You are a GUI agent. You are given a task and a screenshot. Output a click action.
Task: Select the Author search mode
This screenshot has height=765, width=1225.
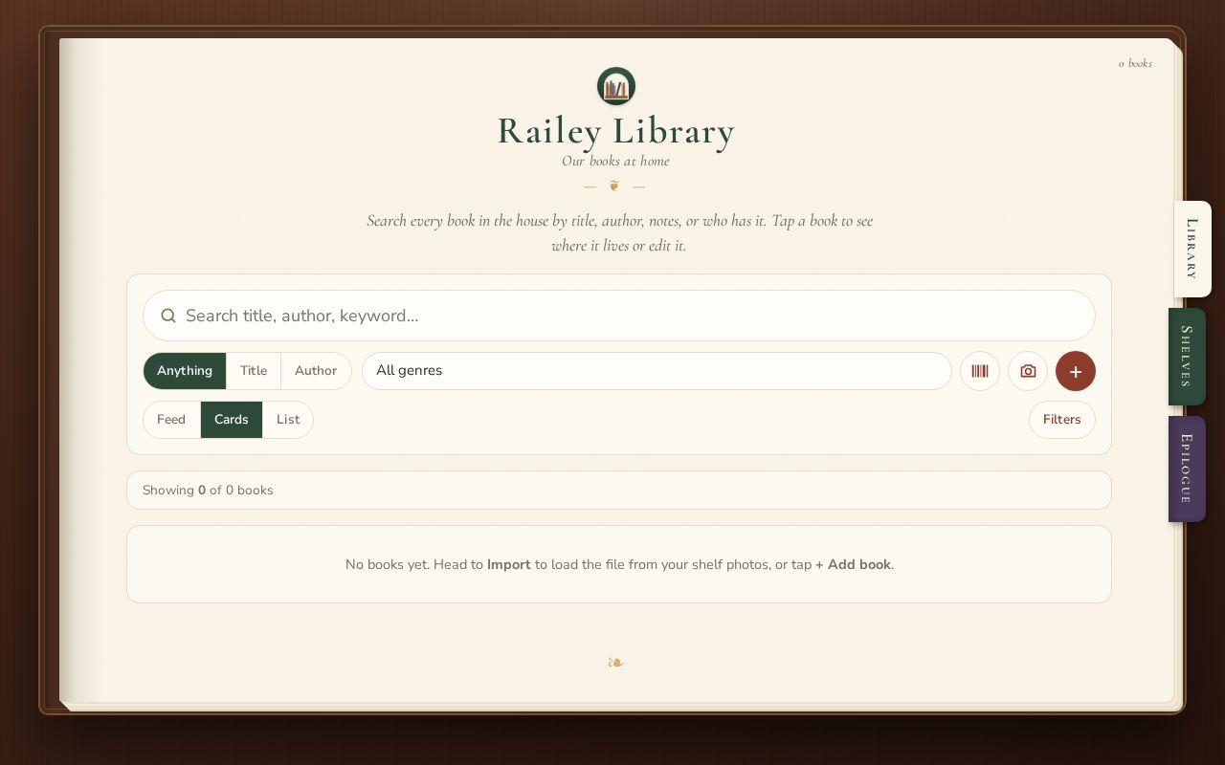316,371
